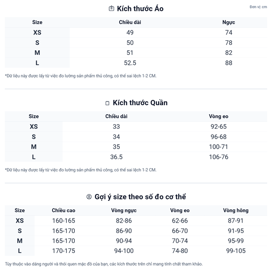Click the shirt icon beside Kích thước Áo
The width and height of the screenshot is (272, 272).
(112, 9)
